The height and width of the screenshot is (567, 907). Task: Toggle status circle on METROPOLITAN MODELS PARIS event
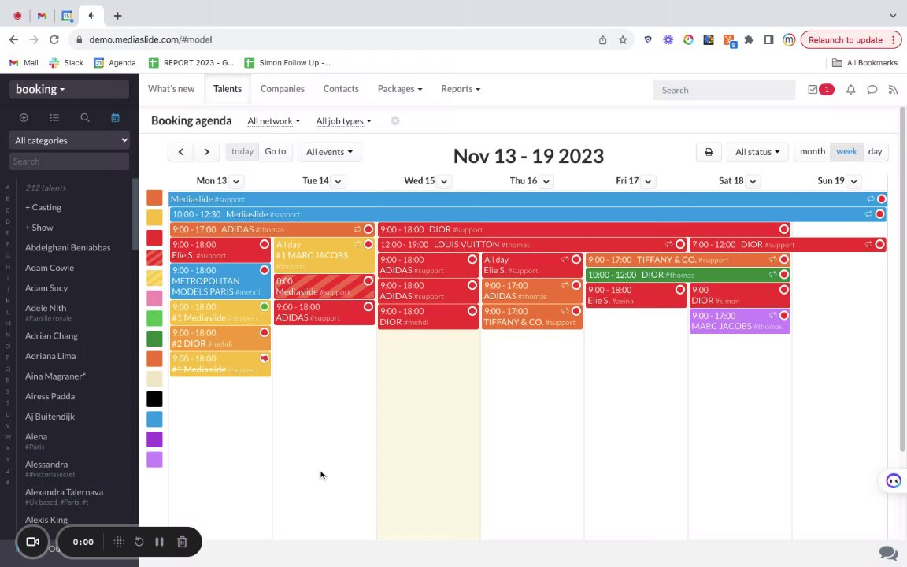pyautogui.click(x=265, y=270)
